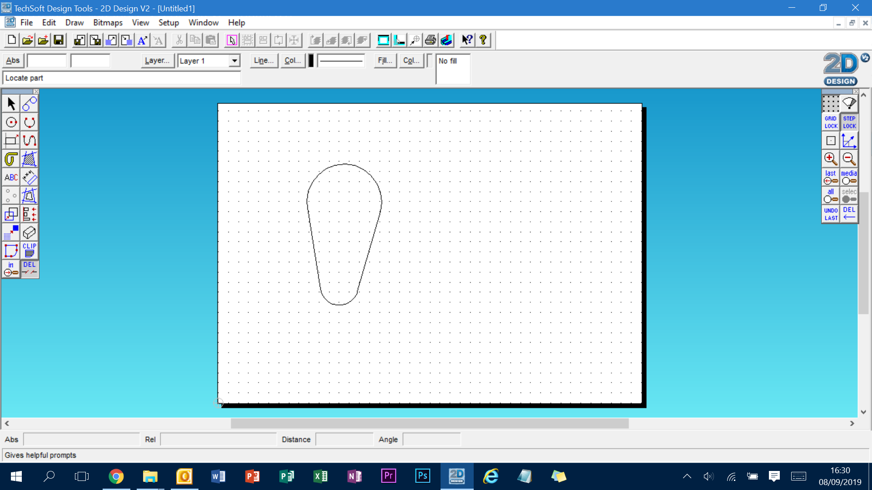The height and width of the screenshot is (490, 872).
Task: Open the Bitmaps menu
Action: point(108,22)
